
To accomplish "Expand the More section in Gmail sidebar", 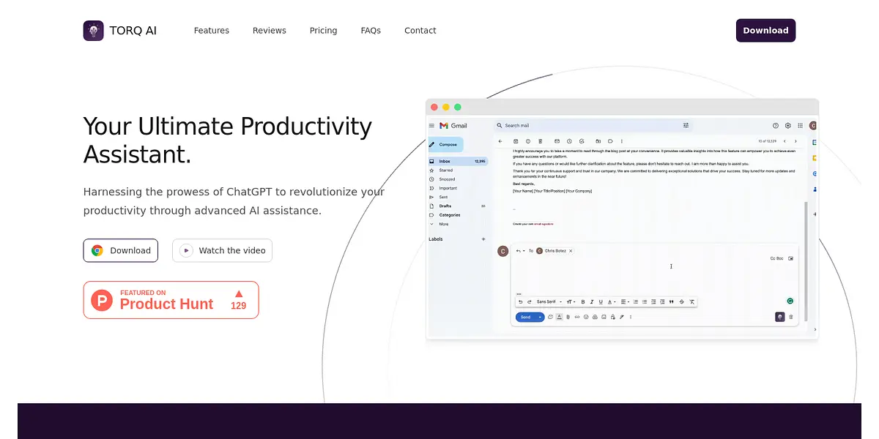I will (x=444, y=224).
